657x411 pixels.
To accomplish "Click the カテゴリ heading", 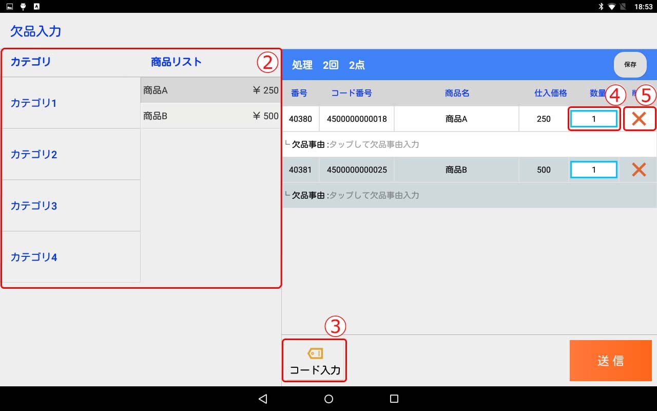I will coord(31,62).
